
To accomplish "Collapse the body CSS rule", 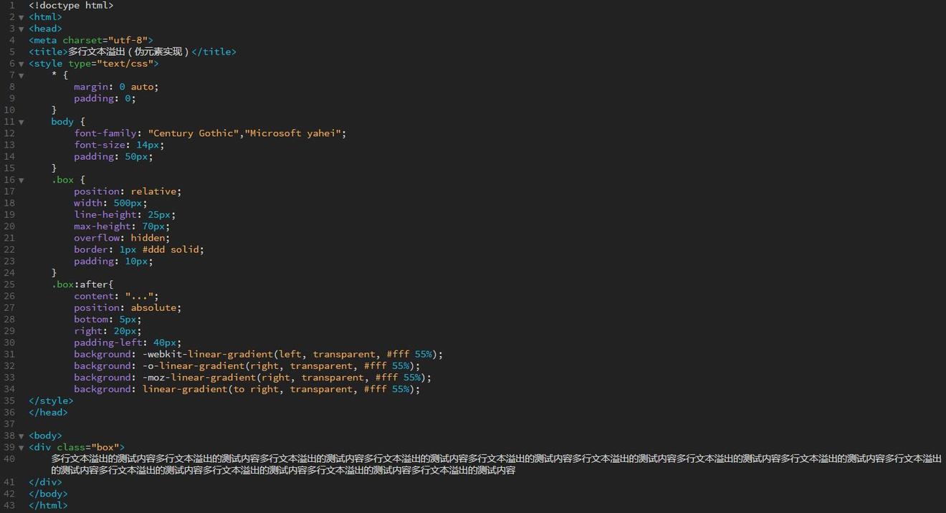I will click(21, 122).
